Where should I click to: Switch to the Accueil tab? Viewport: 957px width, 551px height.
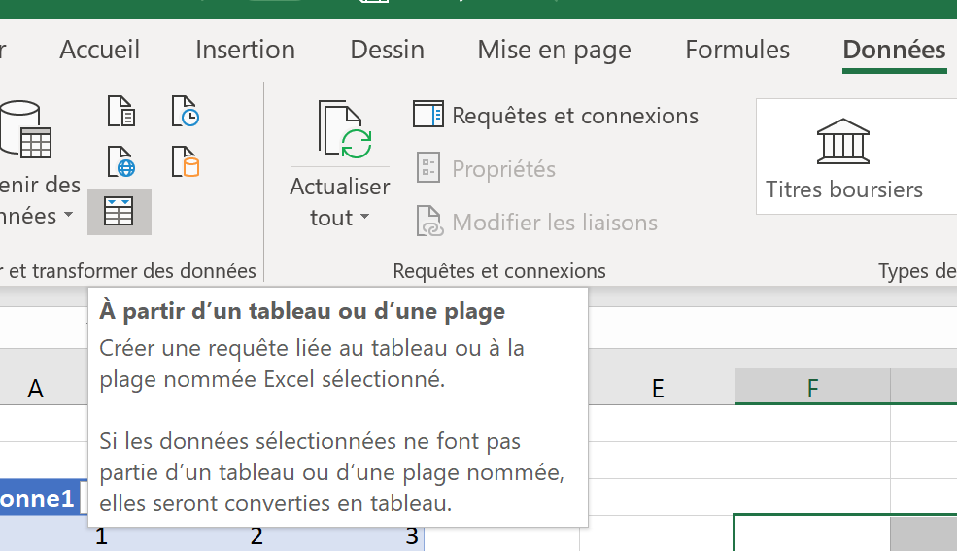[x=100, y=50]
